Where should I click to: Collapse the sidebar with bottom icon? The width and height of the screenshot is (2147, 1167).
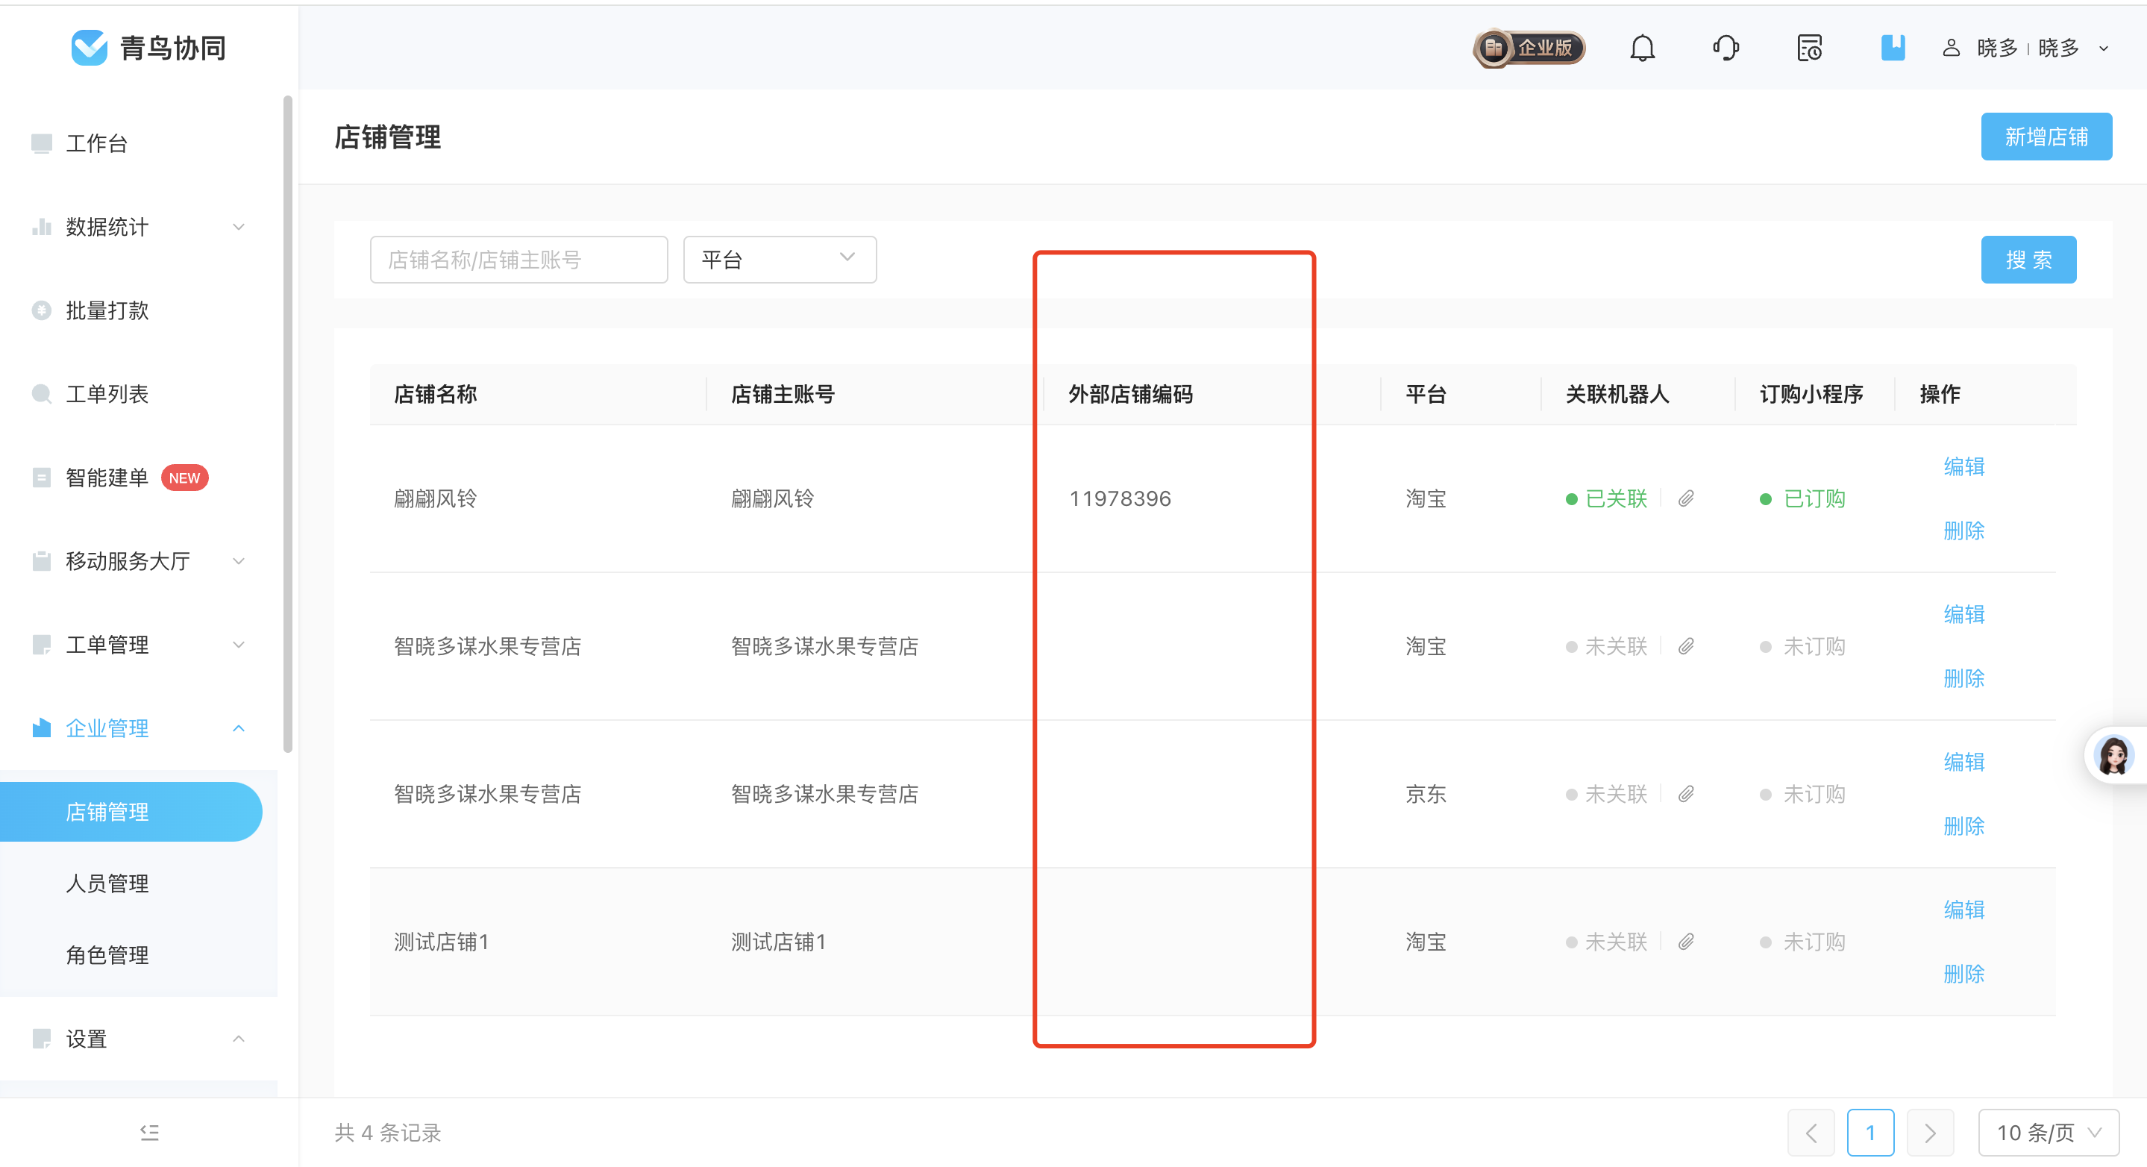pos(149,1132)
